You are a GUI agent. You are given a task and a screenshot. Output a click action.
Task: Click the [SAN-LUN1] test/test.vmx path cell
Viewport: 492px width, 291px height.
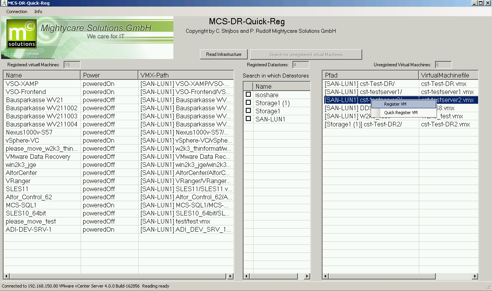point(186,221)
